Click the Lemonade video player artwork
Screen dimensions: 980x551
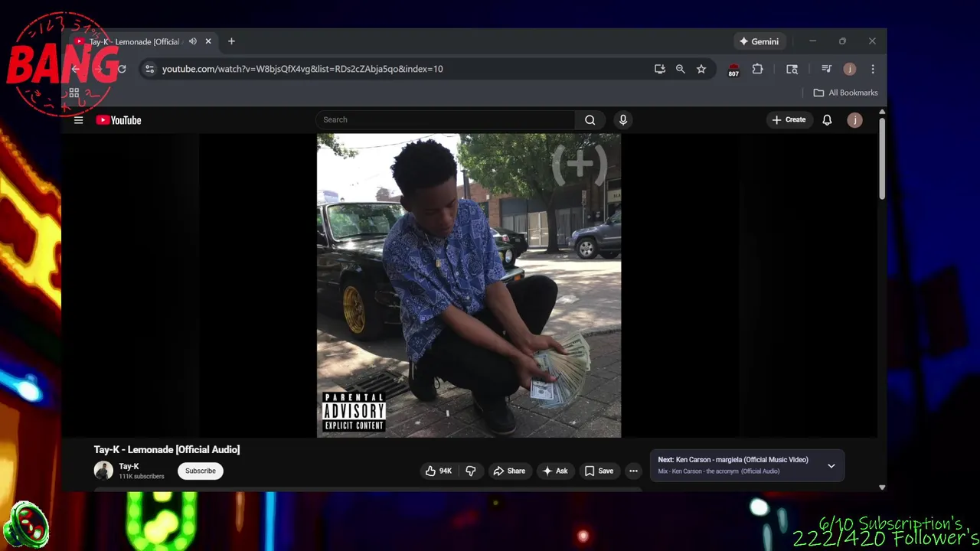point(469,285)
